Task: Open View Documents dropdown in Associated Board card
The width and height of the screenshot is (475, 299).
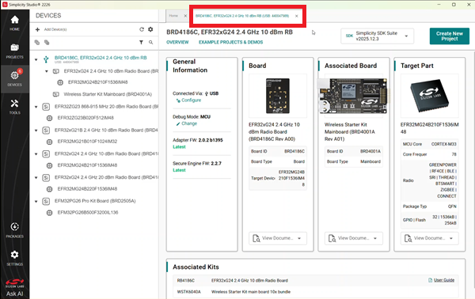Action: (354, 238)
